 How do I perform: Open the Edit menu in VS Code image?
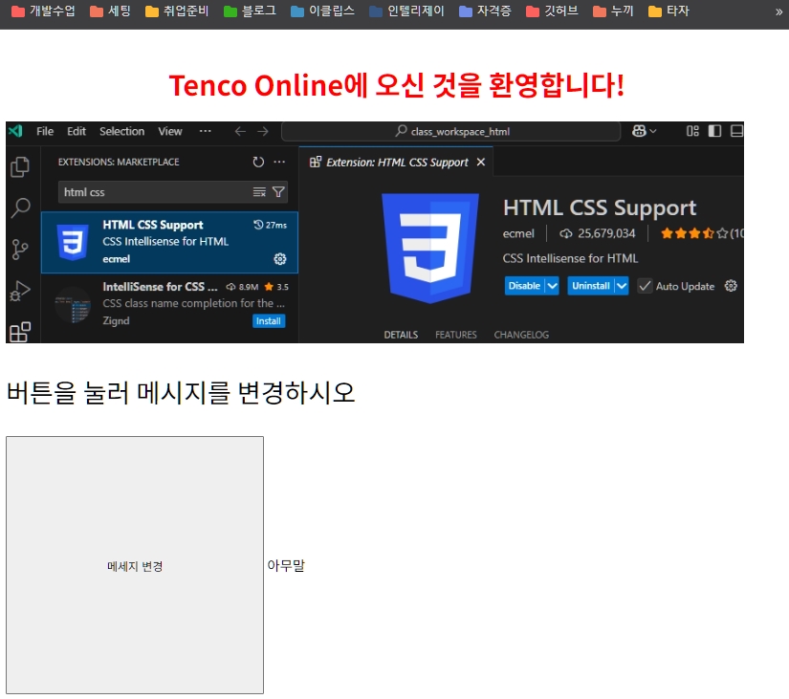click(x=77, y=131)
